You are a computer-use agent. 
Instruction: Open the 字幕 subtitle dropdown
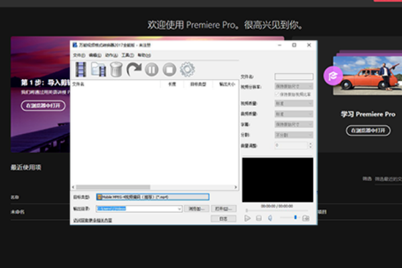pos(294,125)
